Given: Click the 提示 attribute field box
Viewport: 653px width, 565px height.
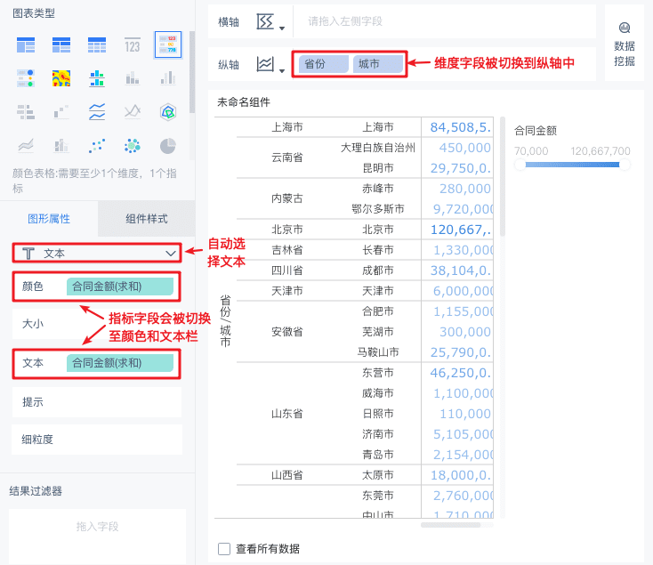Looking at the screenshot, I should 97,402.
